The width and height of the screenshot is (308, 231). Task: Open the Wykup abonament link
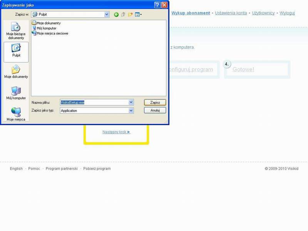coord(191,13)
